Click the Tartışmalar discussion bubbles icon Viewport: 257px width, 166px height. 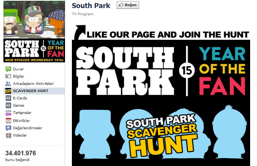click(8, 113)
